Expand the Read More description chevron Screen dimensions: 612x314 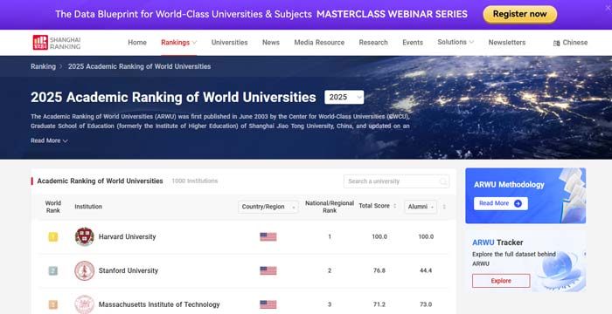point(66,141)
